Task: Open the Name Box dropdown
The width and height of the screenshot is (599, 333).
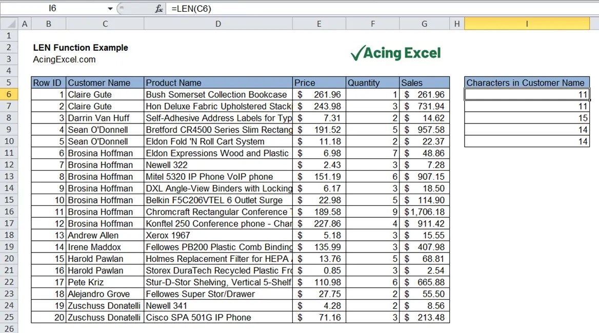Action: coord(109,9)
